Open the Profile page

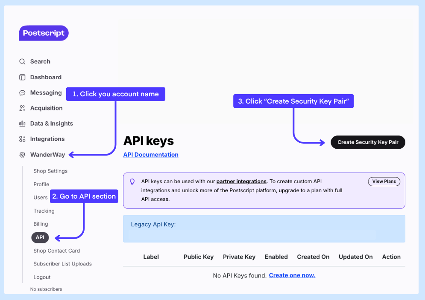(x=41, y=184)
